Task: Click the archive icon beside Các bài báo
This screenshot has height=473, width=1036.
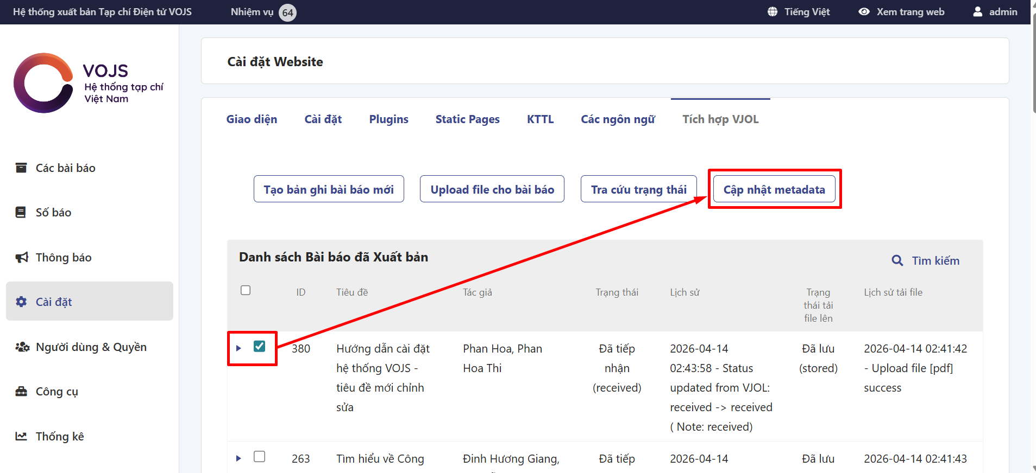Action: [x=21, y=168]
